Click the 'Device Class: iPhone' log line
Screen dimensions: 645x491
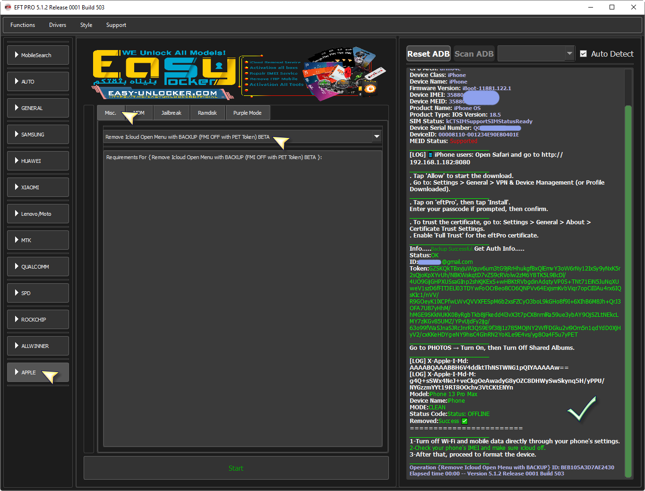438,75
